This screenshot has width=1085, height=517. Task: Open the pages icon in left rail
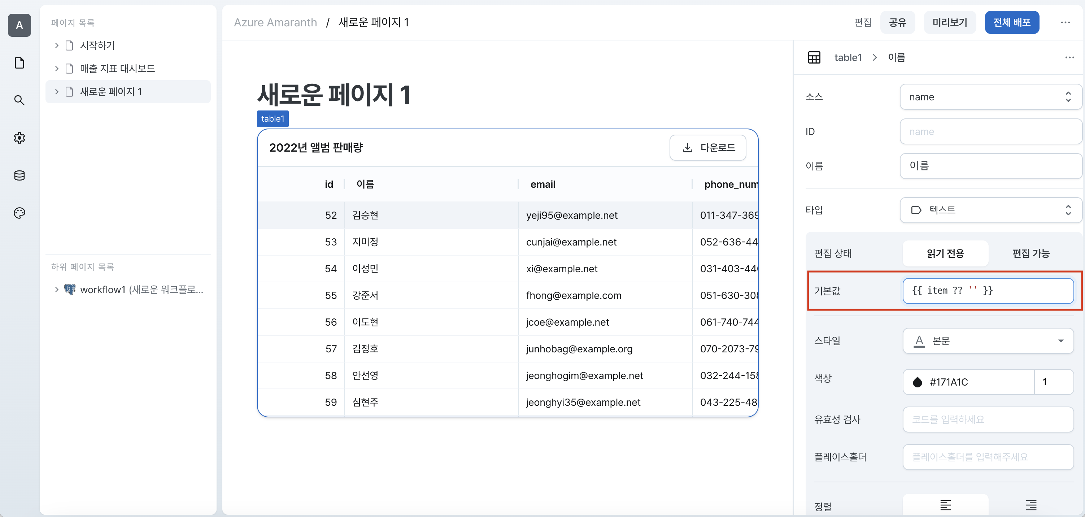tap(19, 63)
